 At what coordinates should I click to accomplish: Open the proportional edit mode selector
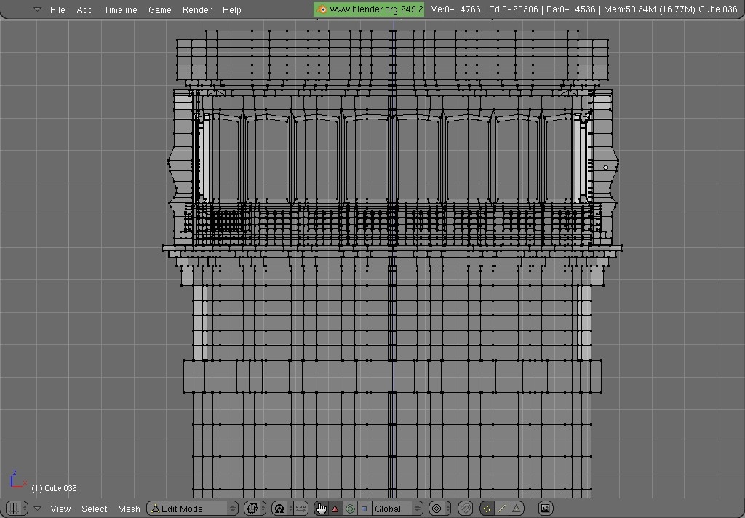[x=439, y=509]
